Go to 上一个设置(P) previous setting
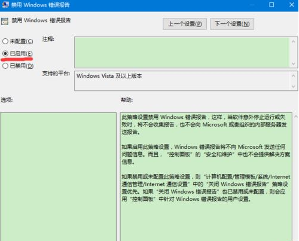 pos(185,24)
